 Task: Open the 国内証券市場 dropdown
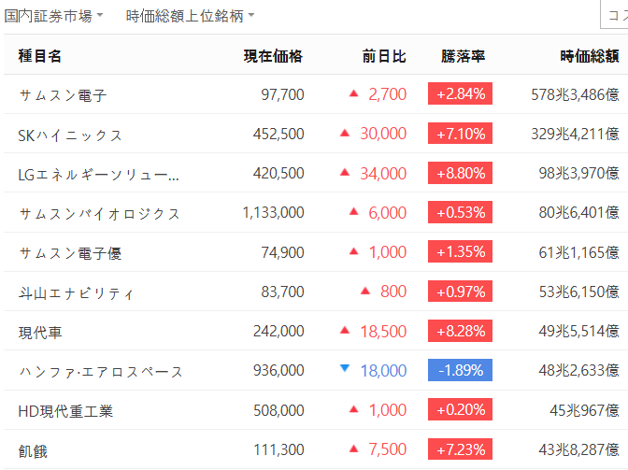pyautogui.click(x=54, y=17)
